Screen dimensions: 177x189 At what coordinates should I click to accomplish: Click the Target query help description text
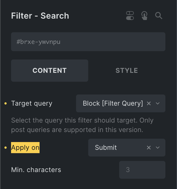pos(82,125)
